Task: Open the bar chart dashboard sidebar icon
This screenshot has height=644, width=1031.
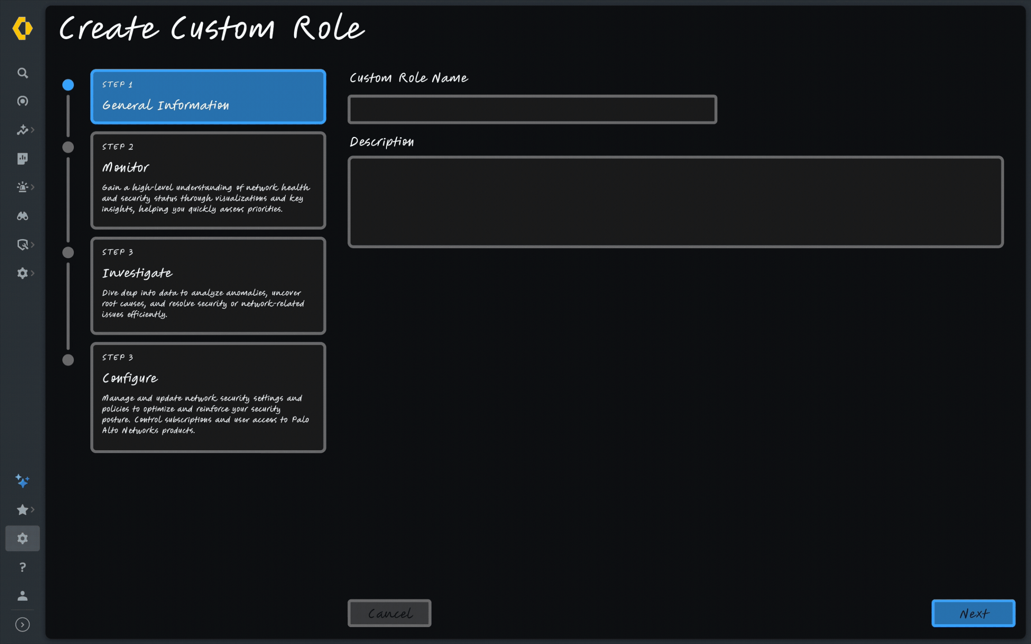Action: [23, 158]
